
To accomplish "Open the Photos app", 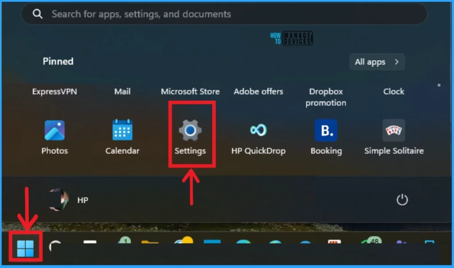I will (x=55, y=137).
